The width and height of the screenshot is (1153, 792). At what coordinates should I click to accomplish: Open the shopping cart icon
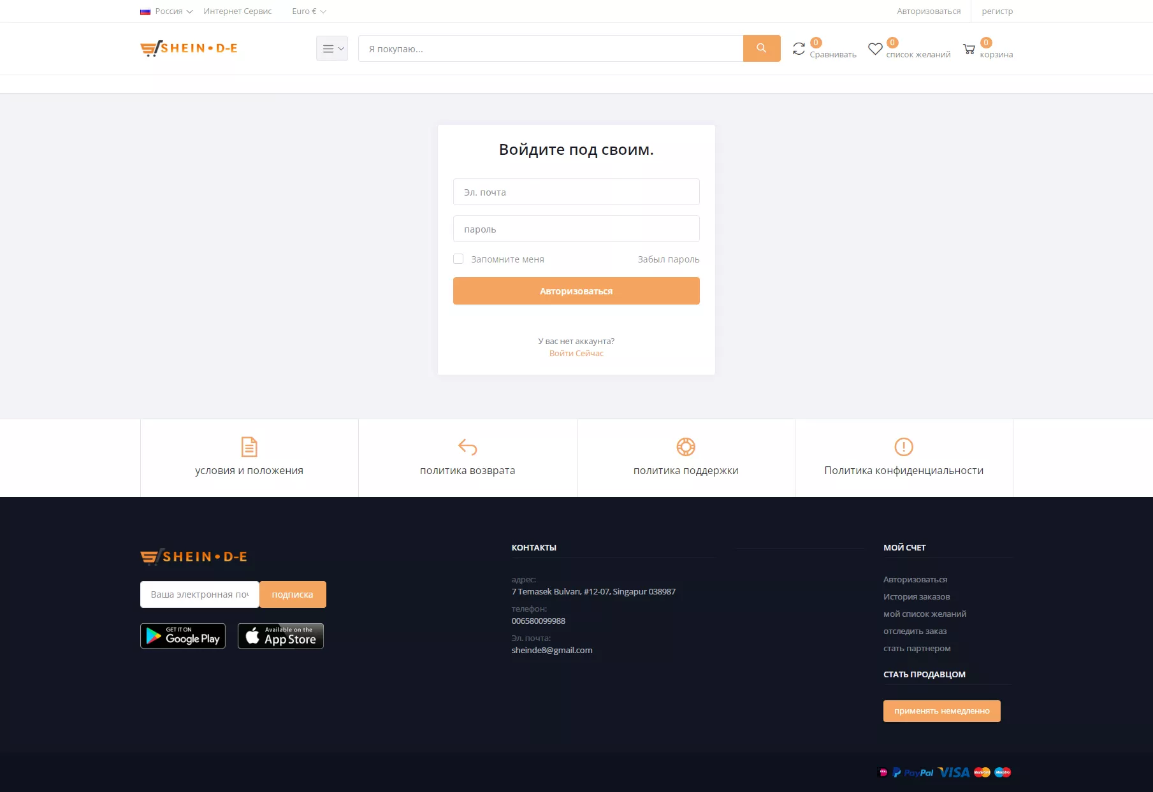(969, 49)
